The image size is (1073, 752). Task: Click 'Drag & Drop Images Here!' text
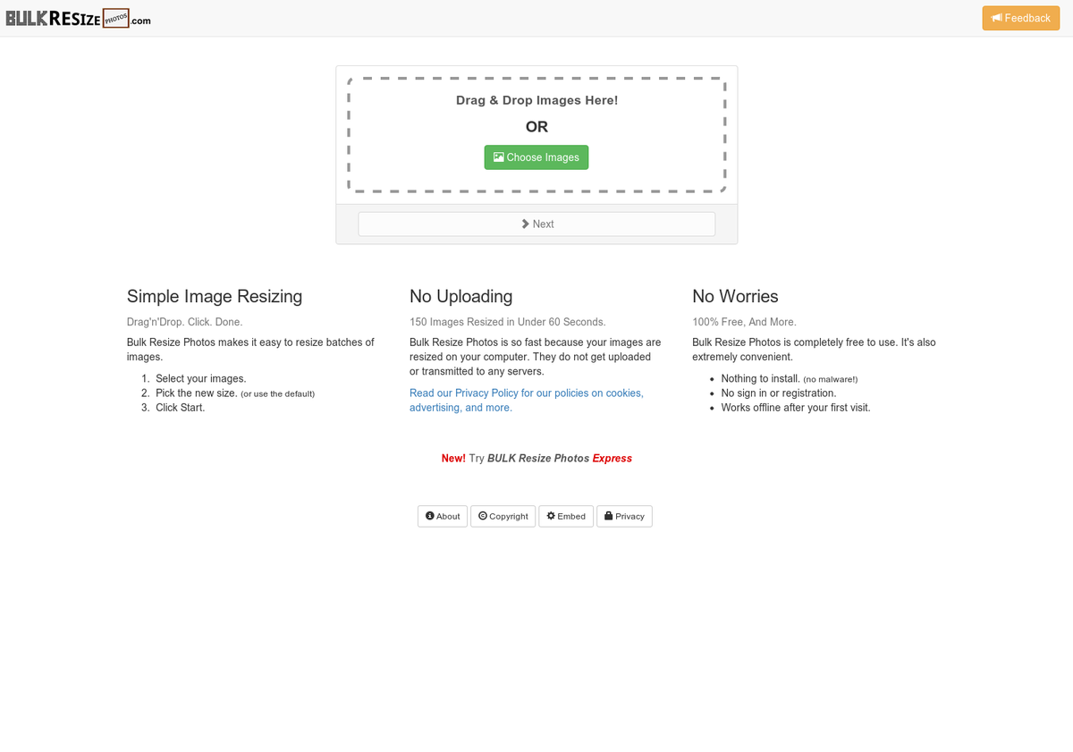pos(536,100)
